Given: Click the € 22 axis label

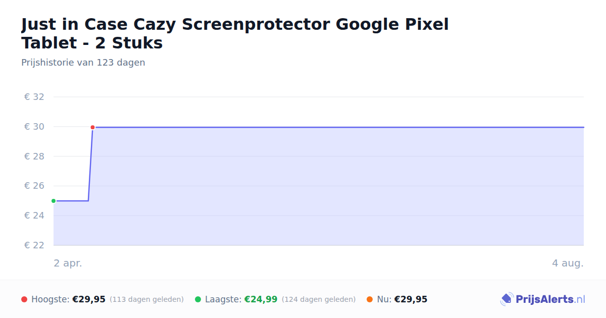Looking at the screenshot, I should tap(34, 245).
